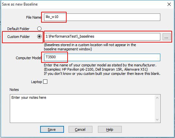
Task: Tick the Laptop checkbox
Action: point(45,81)
